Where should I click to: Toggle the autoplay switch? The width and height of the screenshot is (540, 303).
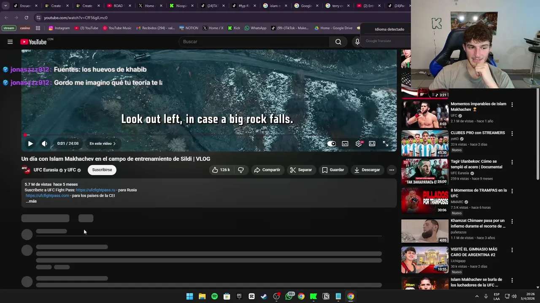[x=332, y=144]
